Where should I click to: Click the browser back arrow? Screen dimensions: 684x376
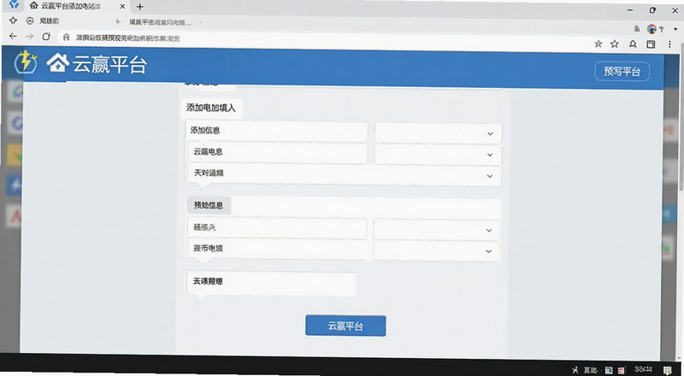tap(13, 37)
